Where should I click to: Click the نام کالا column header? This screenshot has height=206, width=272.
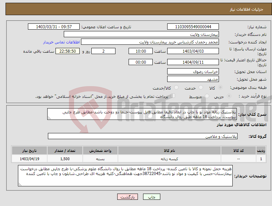click(169, 151)
